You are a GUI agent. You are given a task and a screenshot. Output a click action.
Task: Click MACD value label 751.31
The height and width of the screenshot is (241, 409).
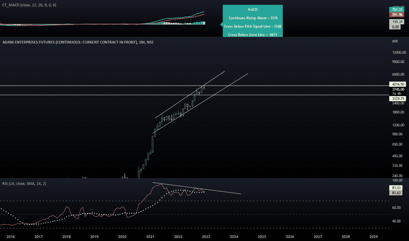tap(397, 9)
